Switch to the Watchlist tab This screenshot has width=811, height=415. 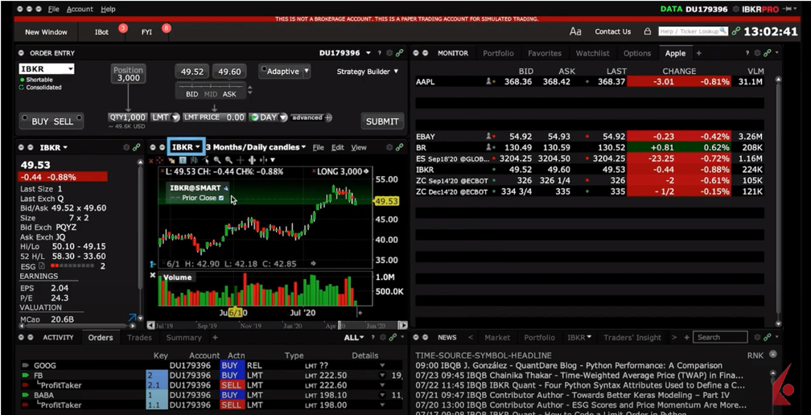(x=592, y=53)
